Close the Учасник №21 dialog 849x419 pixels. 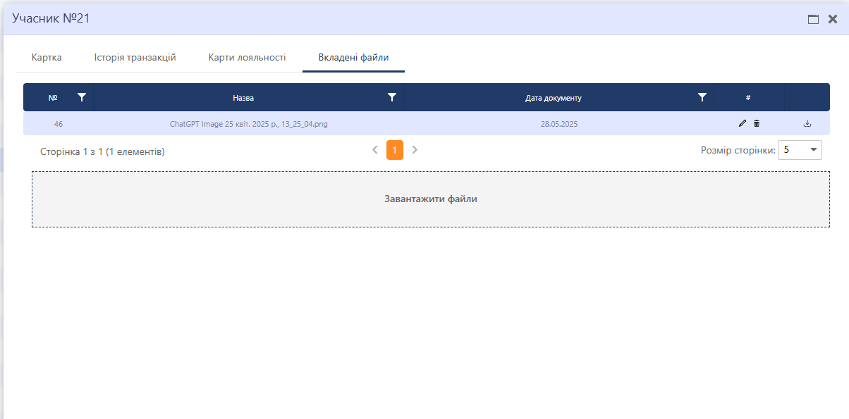click(832, 19)
